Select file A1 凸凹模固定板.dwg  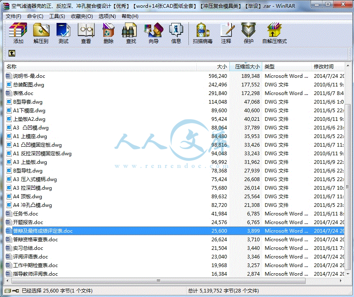(x=37, y=145)
